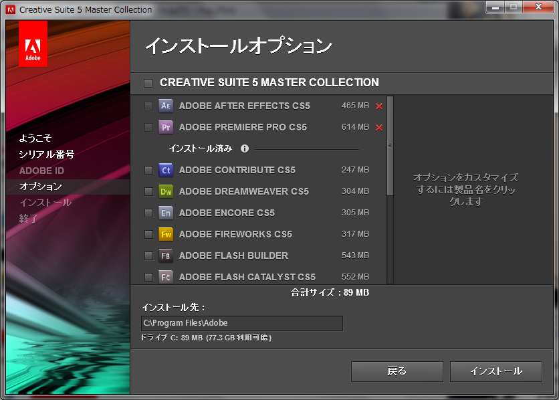Click the 305 MB size value
Image resolution: width=559 pixels, height=400 pixels.
point(355,213)
